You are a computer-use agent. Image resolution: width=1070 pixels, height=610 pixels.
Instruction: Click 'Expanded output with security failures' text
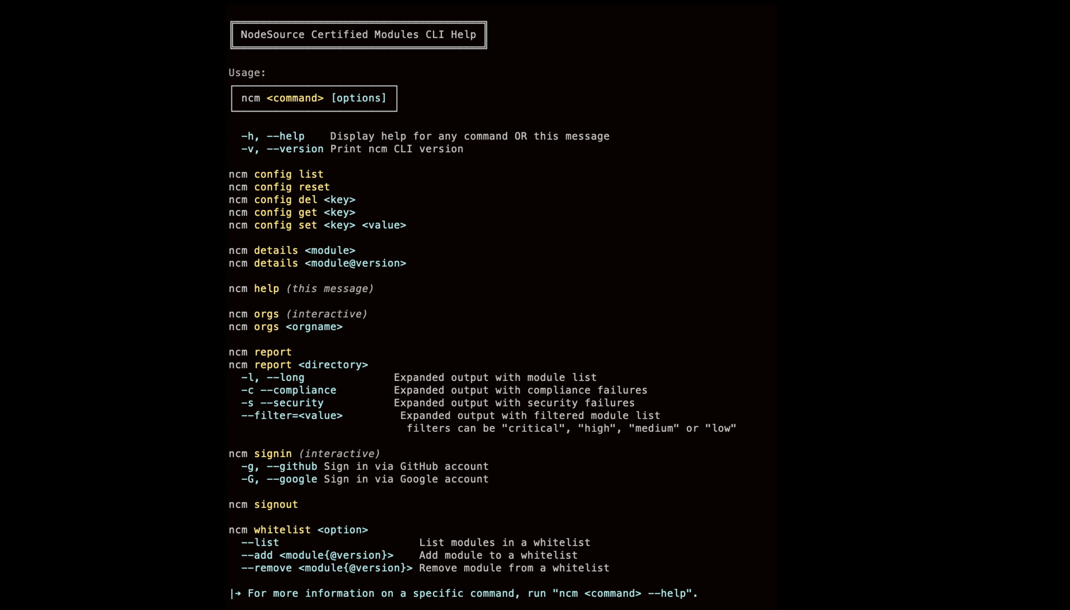tap(514, 403)
